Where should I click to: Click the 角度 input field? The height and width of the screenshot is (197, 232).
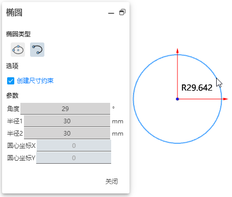coord(65,108)
